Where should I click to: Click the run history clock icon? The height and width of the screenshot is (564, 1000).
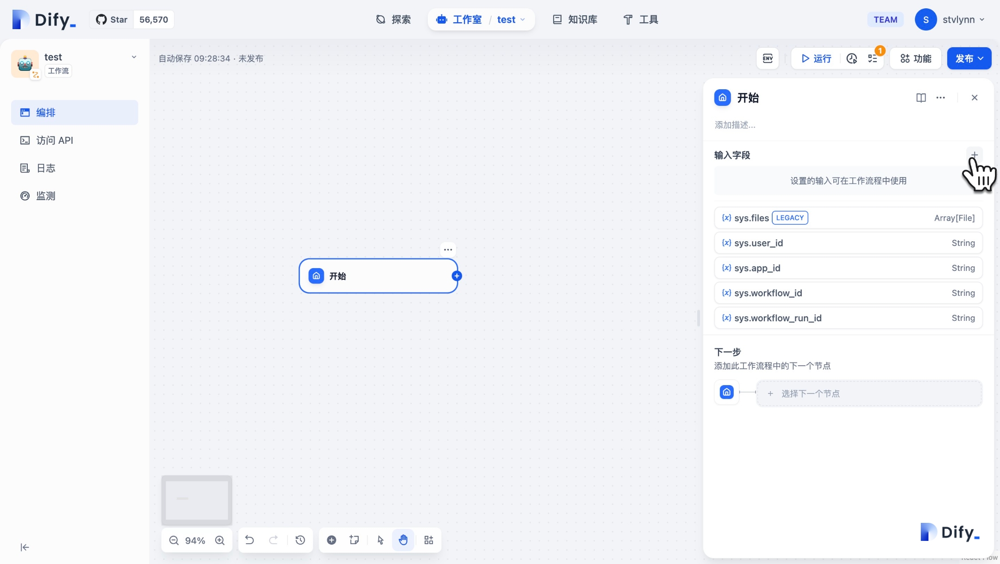point(852,58)
